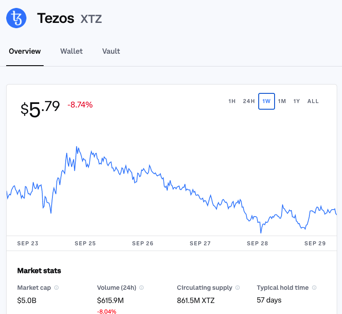342x314 pixels.
Task: Click the Tezos logo icon
Action: tap(16, 18)
